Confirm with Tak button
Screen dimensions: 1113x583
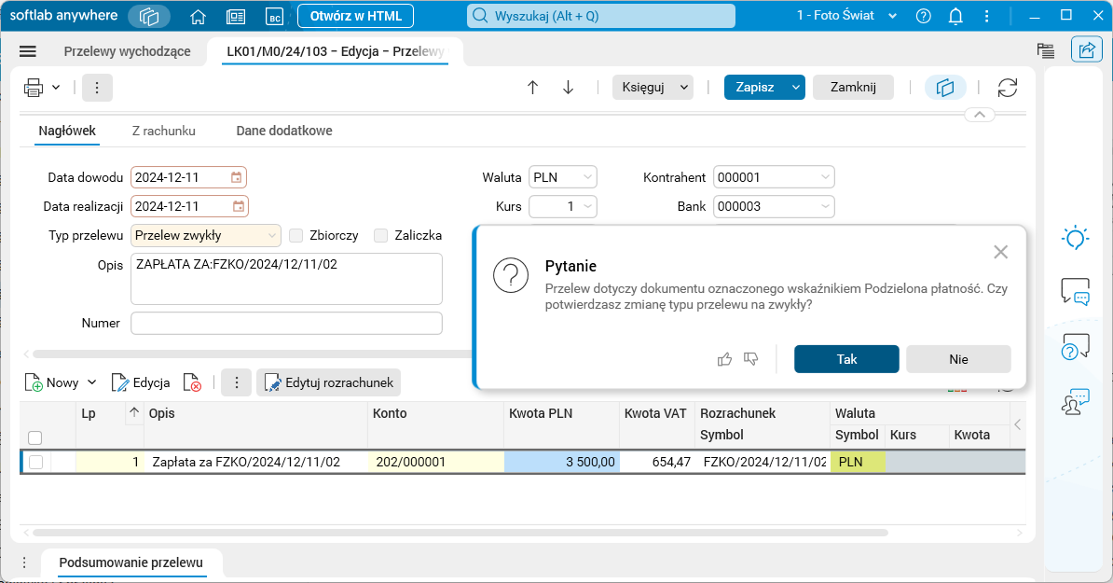[846, 359]
